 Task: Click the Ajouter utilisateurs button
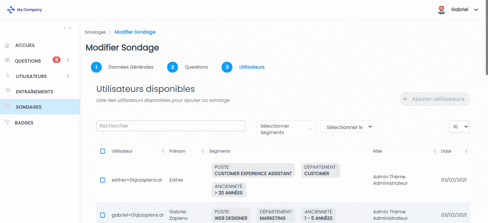(x=435, y=99)
